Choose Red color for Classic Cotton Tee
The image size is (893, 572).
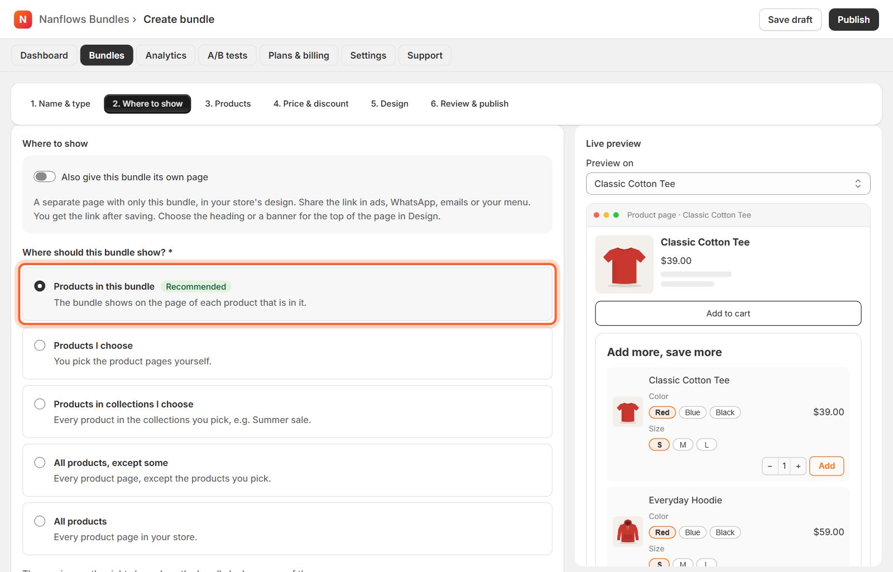662,412
